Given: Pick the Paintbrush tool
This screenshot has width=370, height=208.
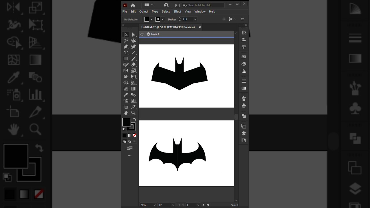Looking at the screenshot, I should click(x=133, y=59).
